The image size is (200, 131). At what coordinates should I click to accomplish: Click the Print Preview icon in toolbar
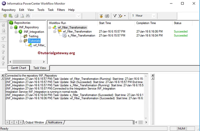[x=22, y=16]
